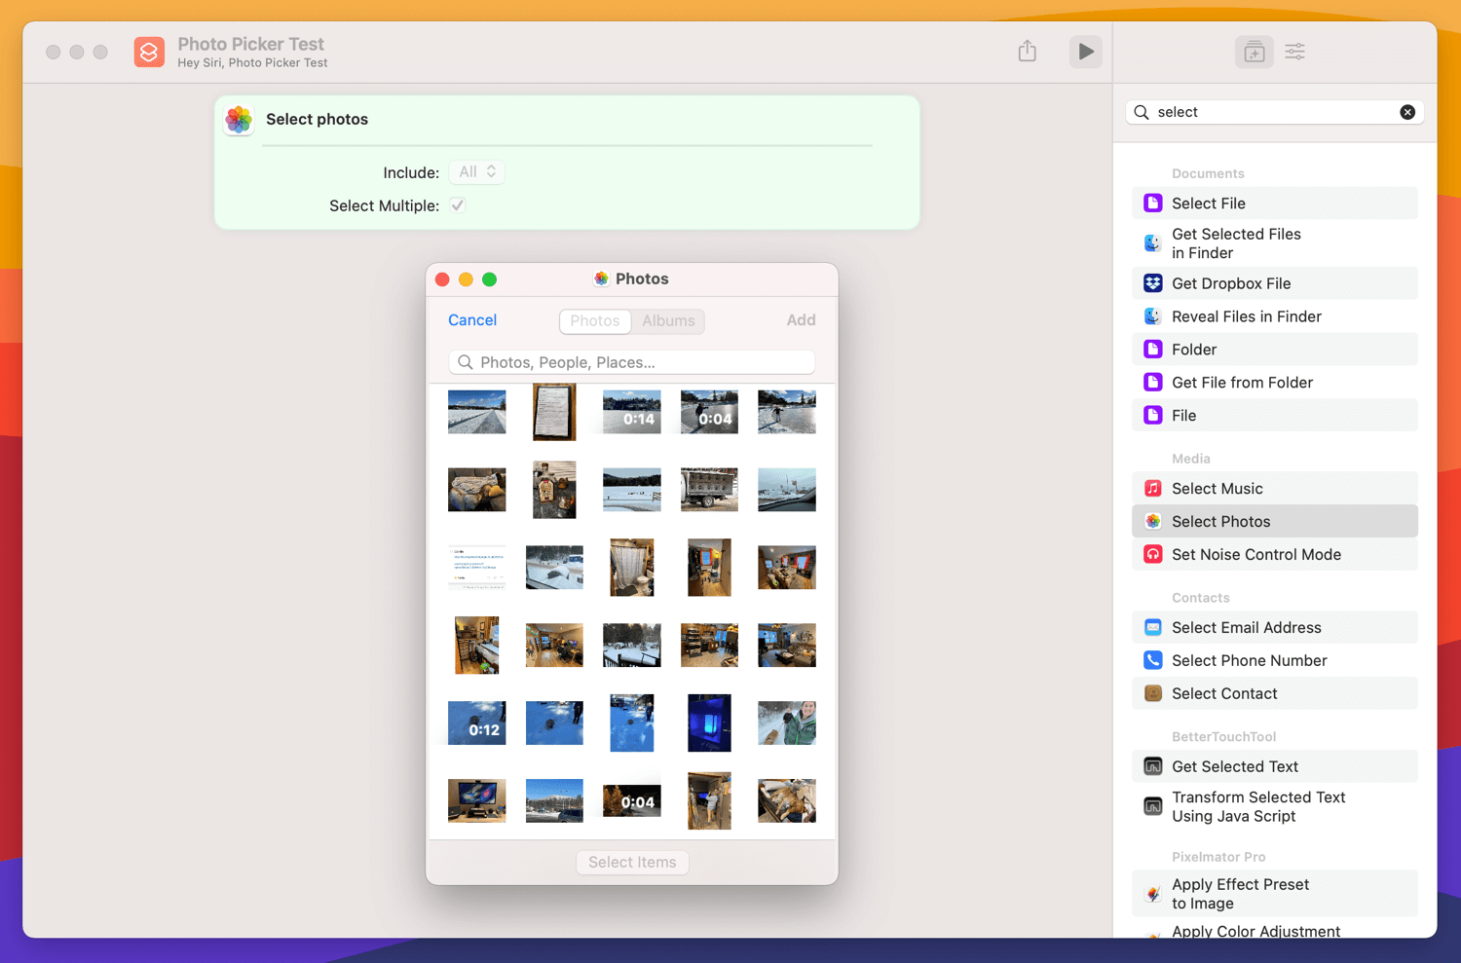Click the Select Phone Number icon
The image size is (1461, 963).
(x=1153, y=660)
